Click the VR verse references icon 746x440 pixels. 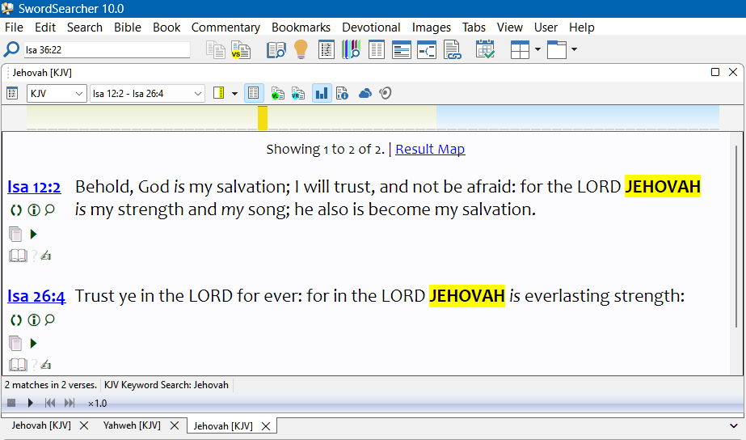tap(297, 93)
